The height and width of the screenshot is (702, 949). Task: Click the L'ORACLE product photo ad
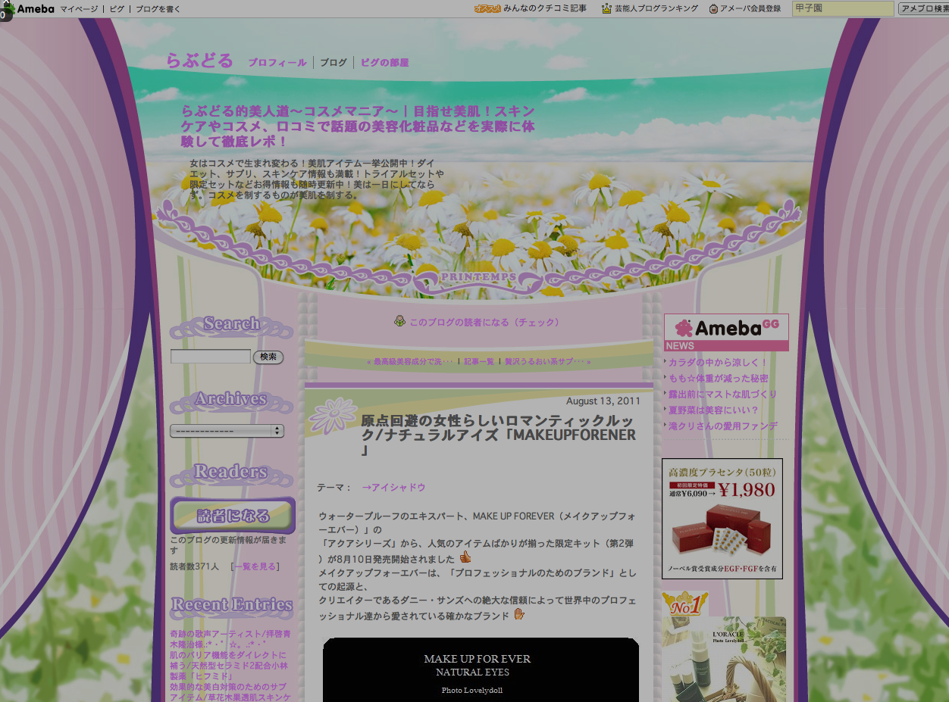(724, 659)
